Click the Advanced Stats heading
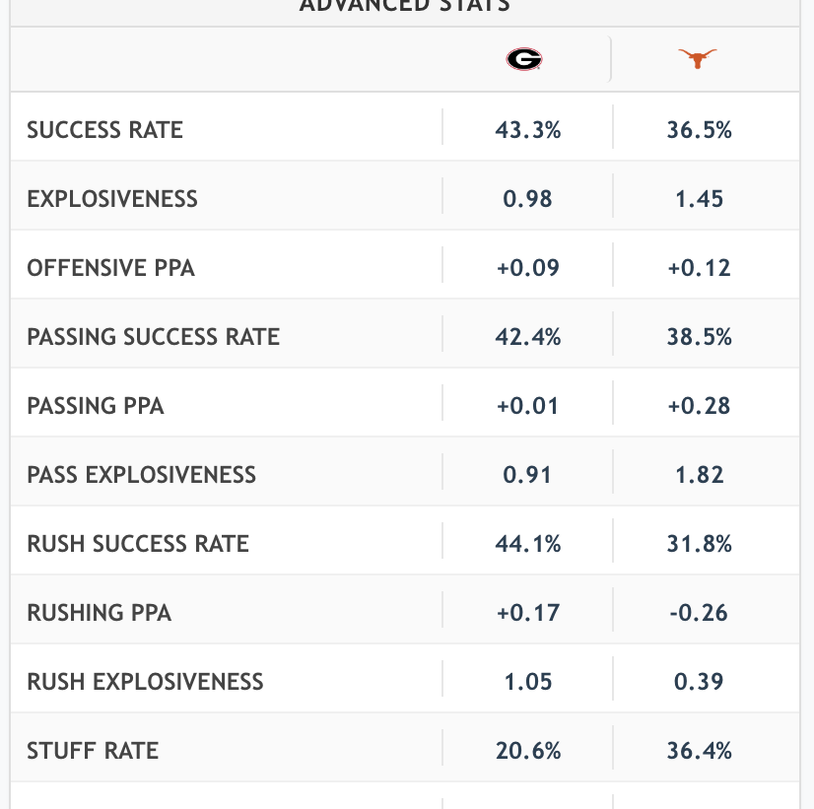 pos(404,6)
